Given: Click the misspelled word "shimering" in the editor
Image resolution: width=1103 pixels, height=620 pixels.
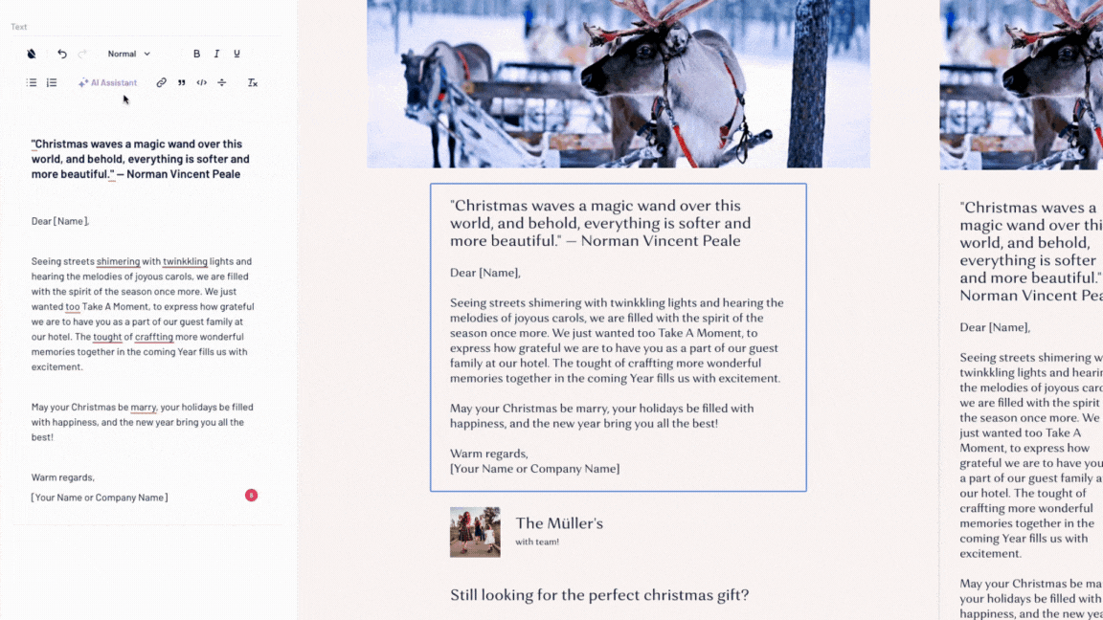Looking at the screenshot, I should (118, 261).
